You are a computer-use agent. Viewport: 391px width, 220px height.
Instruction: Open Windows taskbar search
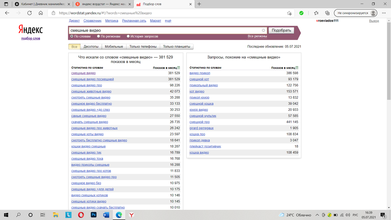click(18, 215)
